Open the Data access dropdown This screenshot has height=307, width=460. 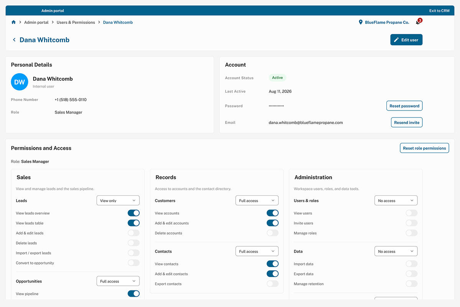click(x=396, y=251)
